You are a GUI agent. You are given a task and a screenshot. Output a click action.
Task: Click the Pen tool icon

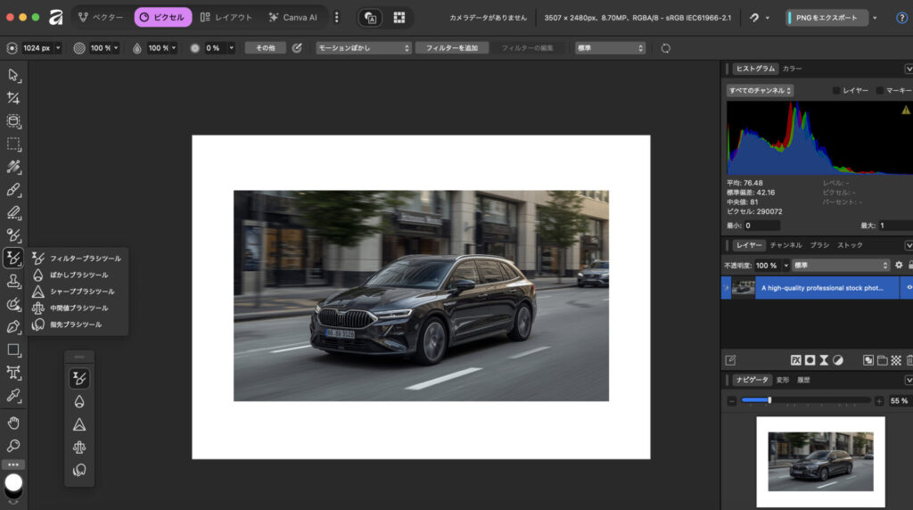pyautogui.click(x=13, y=326)
